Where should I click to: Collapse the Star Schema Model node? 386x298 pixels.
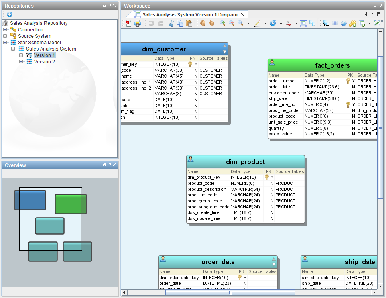pos(5,43)
